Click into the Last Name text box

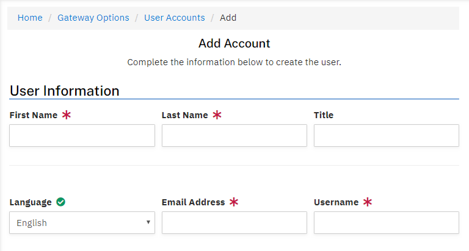(234, 136)
